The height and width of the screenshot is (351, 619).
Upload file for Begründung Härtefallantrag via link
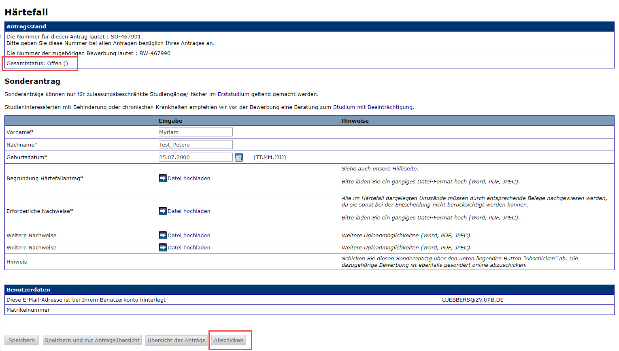click(x=189, y=178)
